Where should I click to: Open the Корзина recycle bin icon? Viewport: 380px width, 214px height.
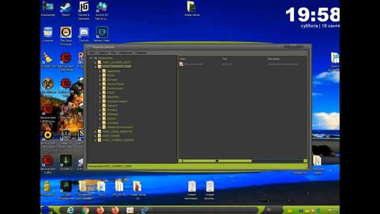[47, 34]
